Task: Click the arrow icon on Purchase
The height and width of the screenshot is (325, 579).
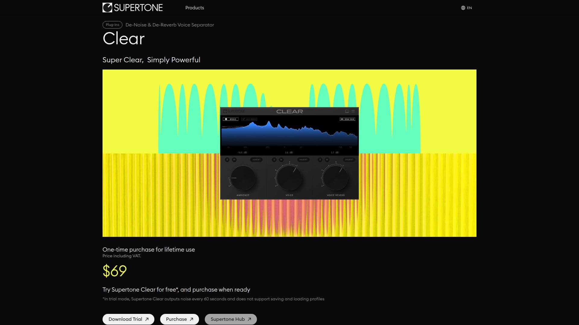Action: click(191, 319)
